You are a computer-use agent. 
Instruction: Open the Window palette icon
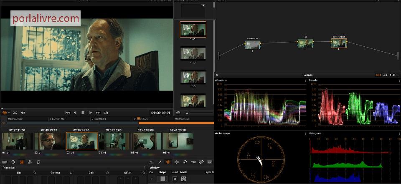tap(168, 162)
